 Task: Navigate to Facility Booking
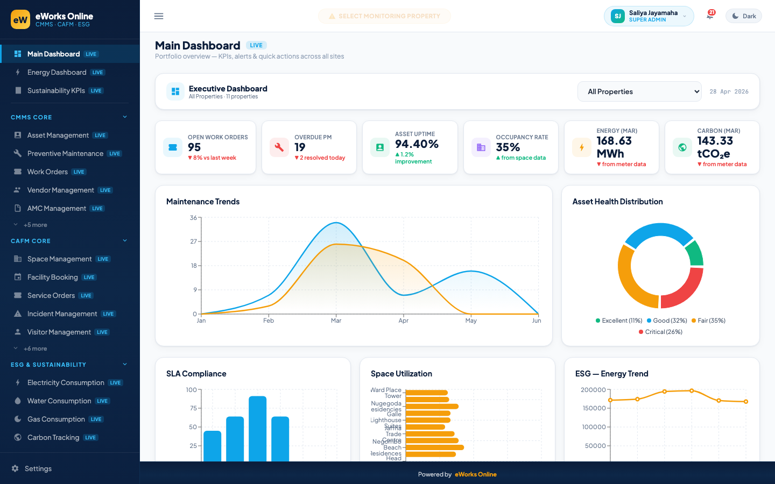click(x=70, y=277)
